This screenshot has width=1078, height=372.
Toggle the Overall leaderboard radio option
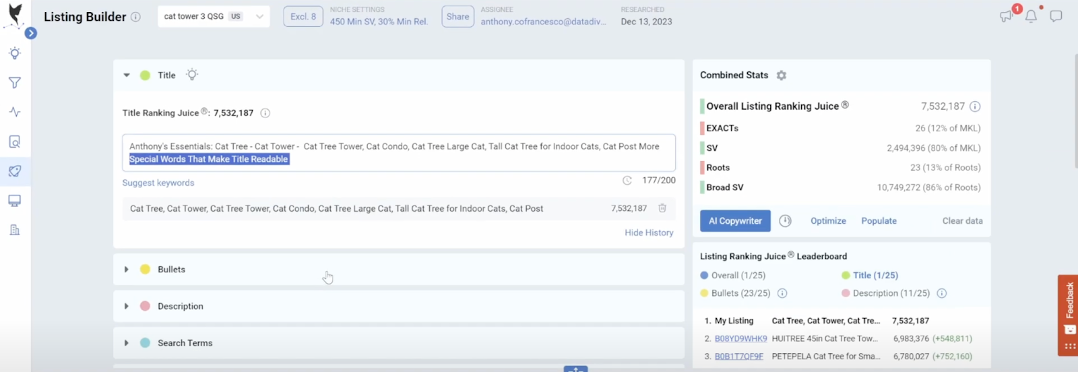704,276
